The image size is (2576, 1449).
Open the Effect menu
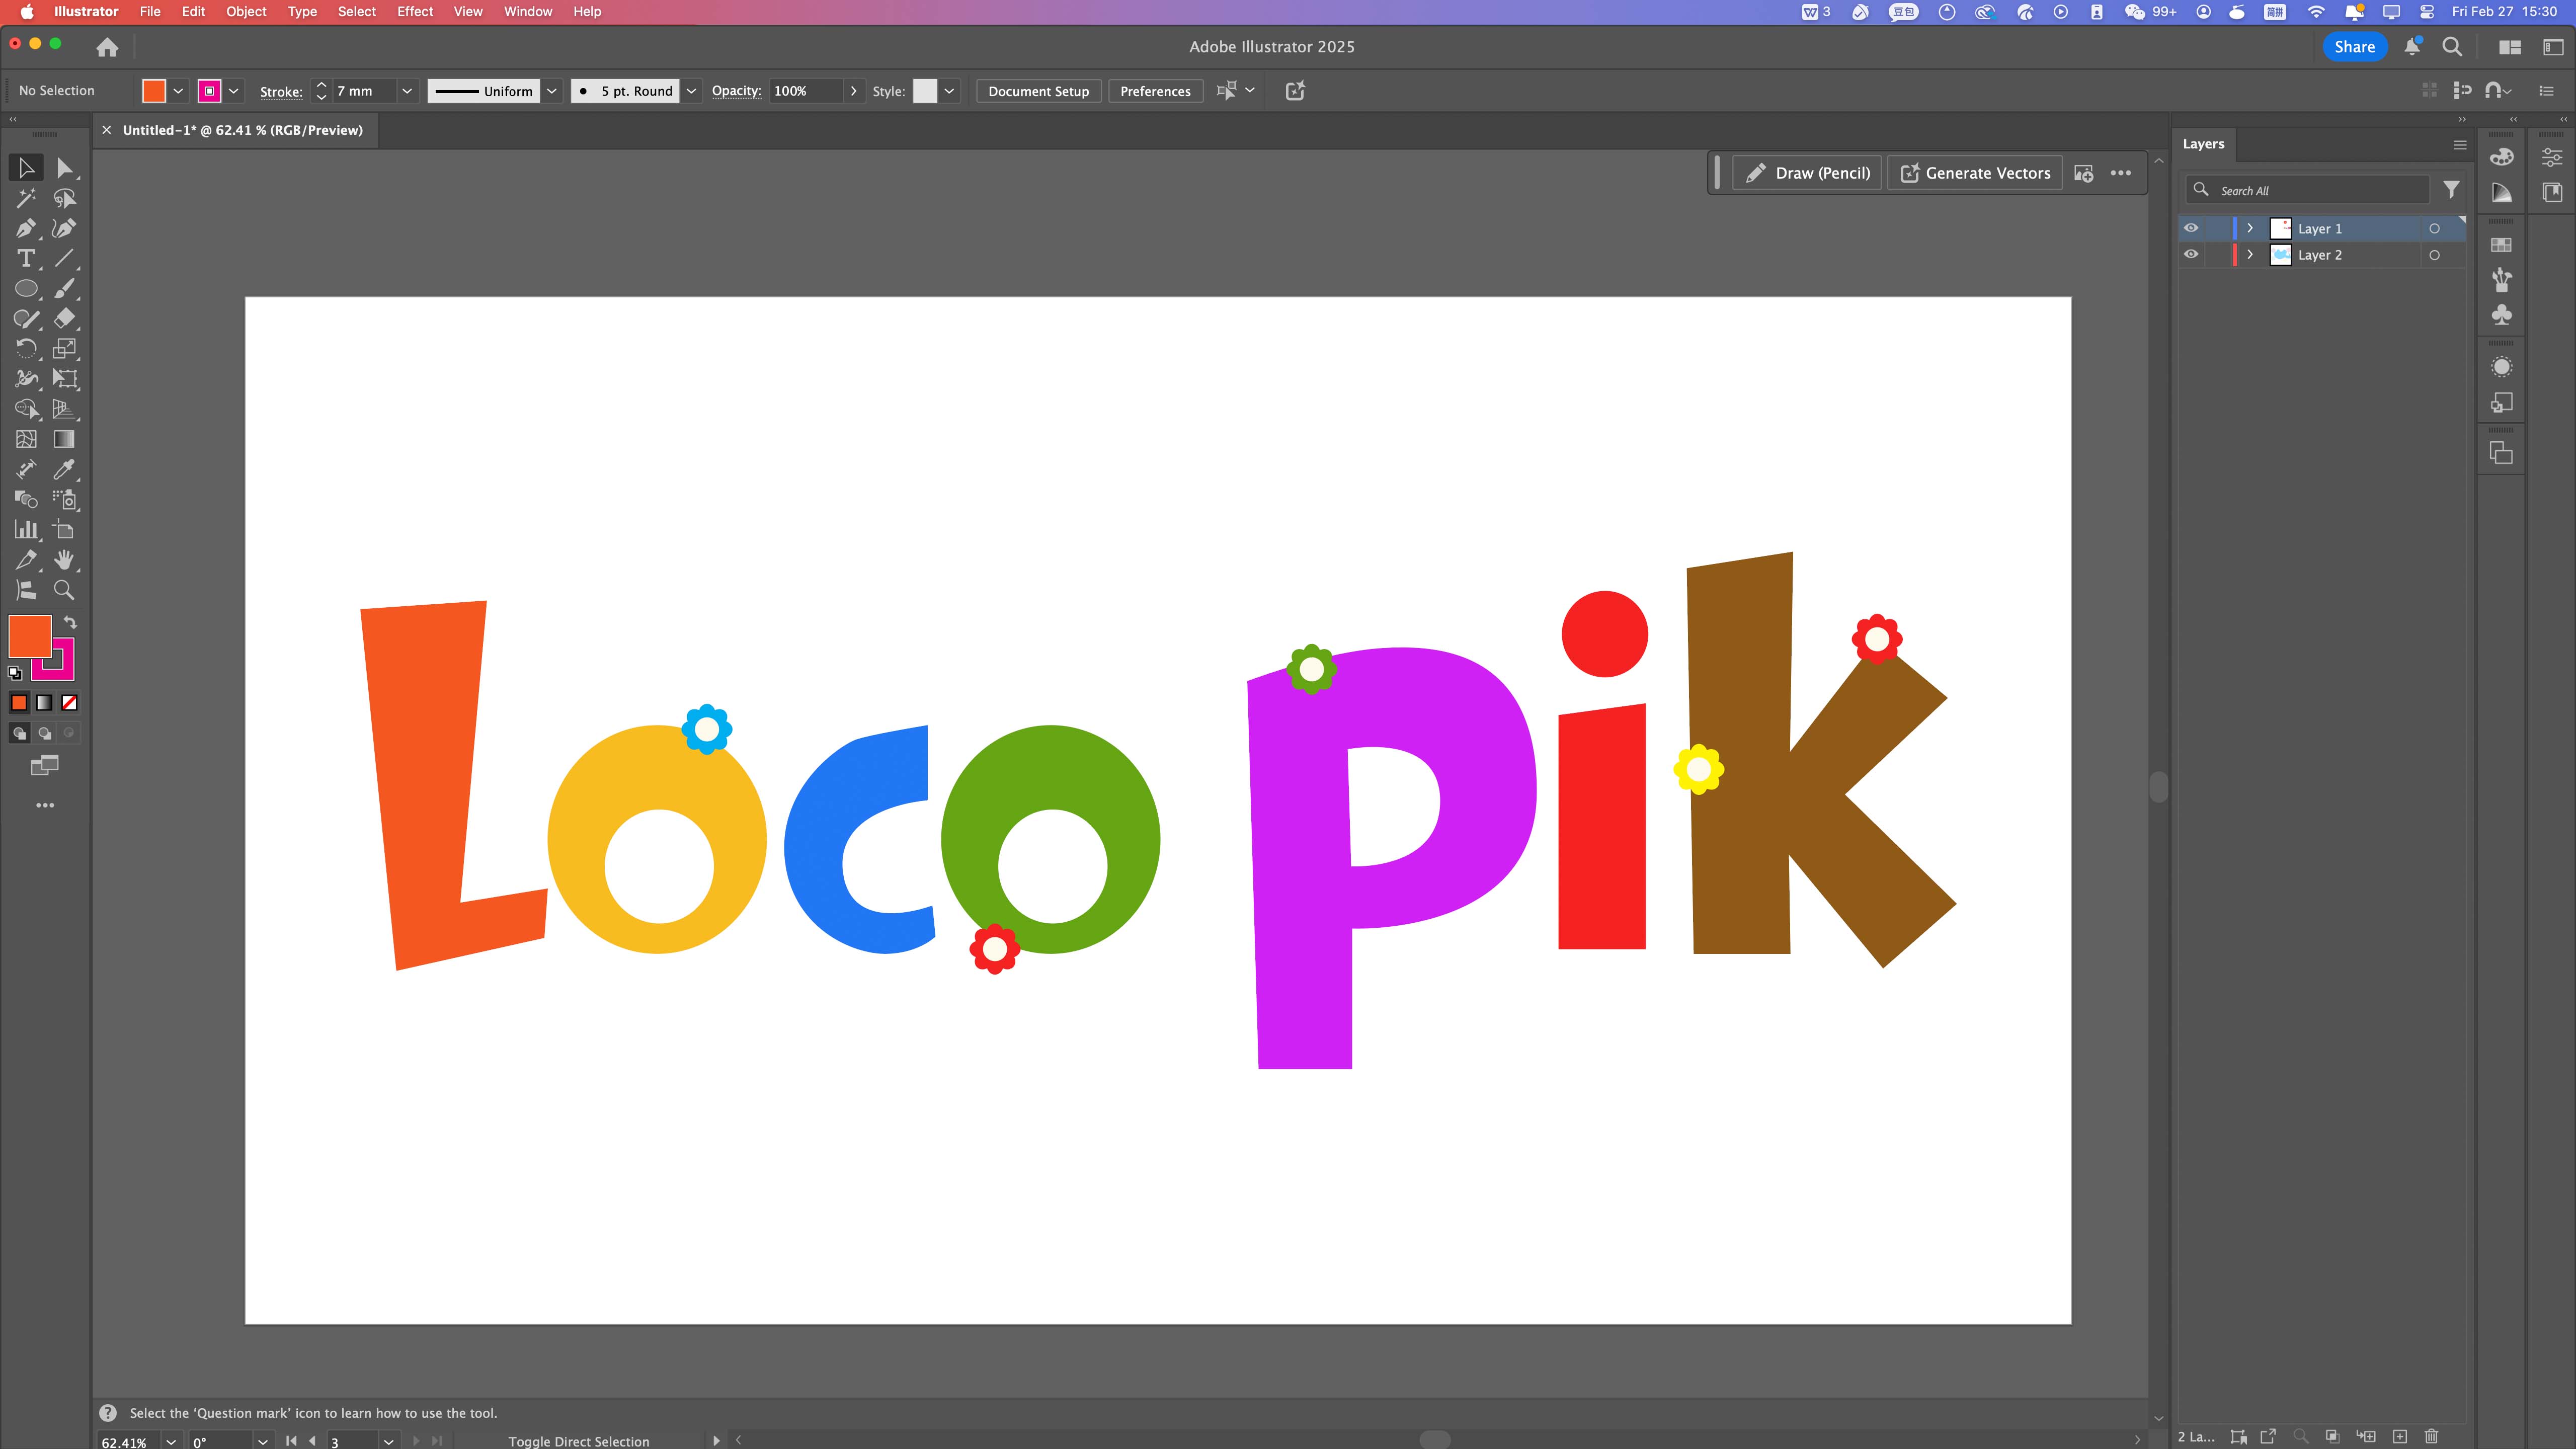coord(415,12)
